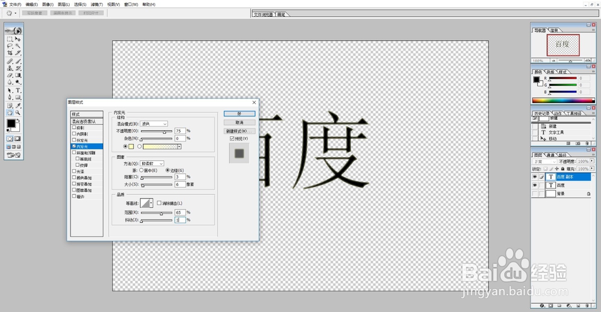Jump to ImageReady icon in toolbox
Viewport: 601px width, 312px height.
tap(14, 155)
